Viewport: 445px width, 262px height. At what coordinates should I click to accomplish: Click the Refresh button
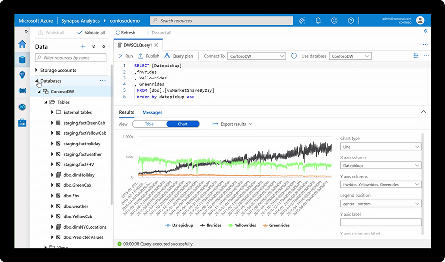coord(125,32)
